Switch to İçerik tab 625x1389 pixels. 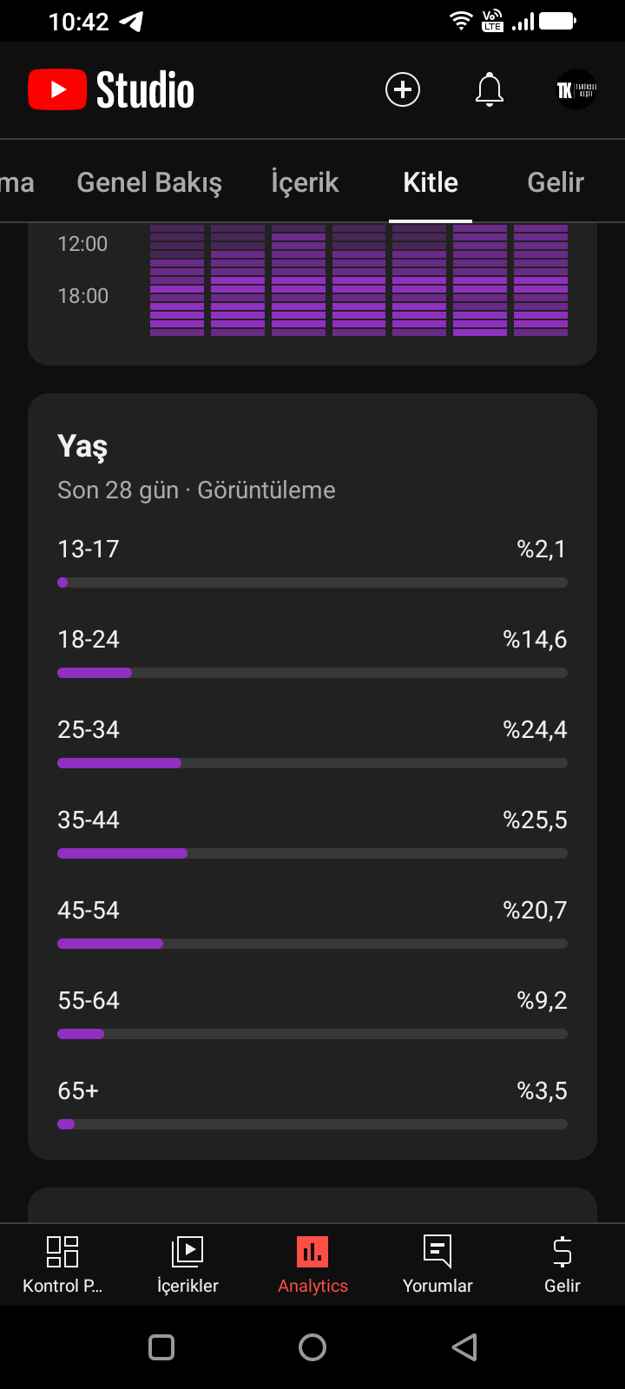point(305,182)
